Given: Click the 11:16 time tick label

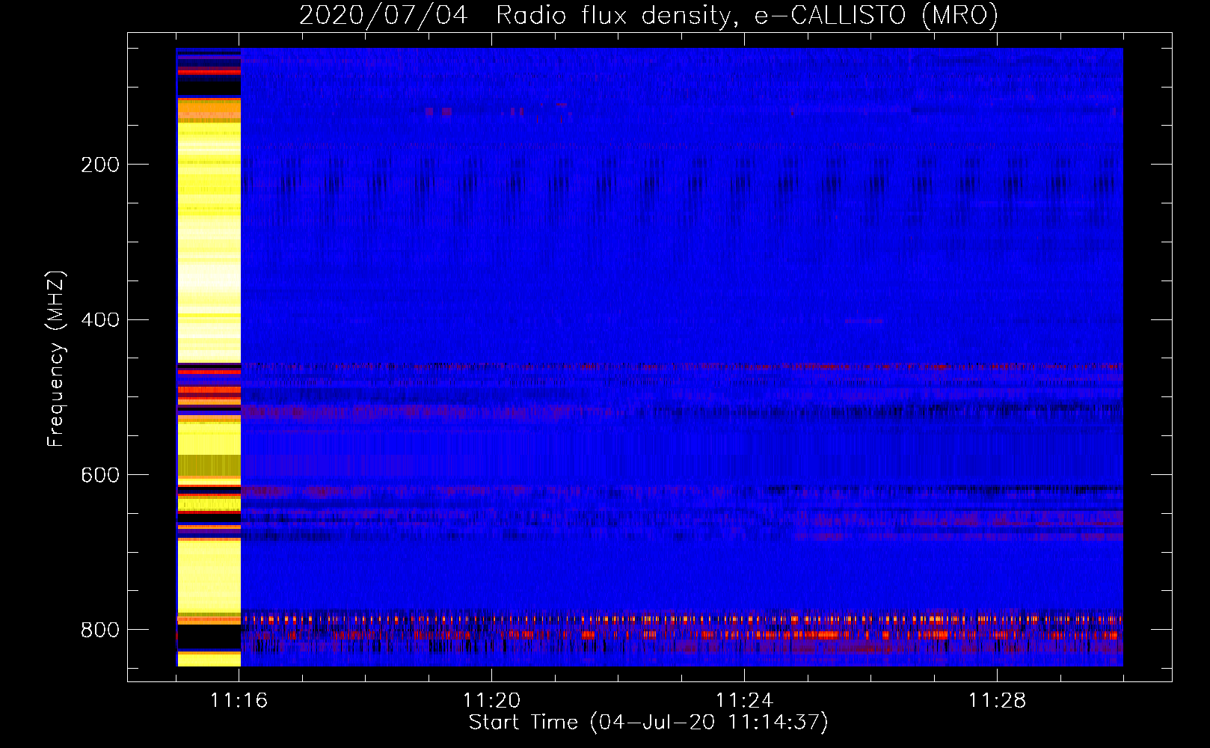Looking at the screenshot, I should click(x=239, y=701).
